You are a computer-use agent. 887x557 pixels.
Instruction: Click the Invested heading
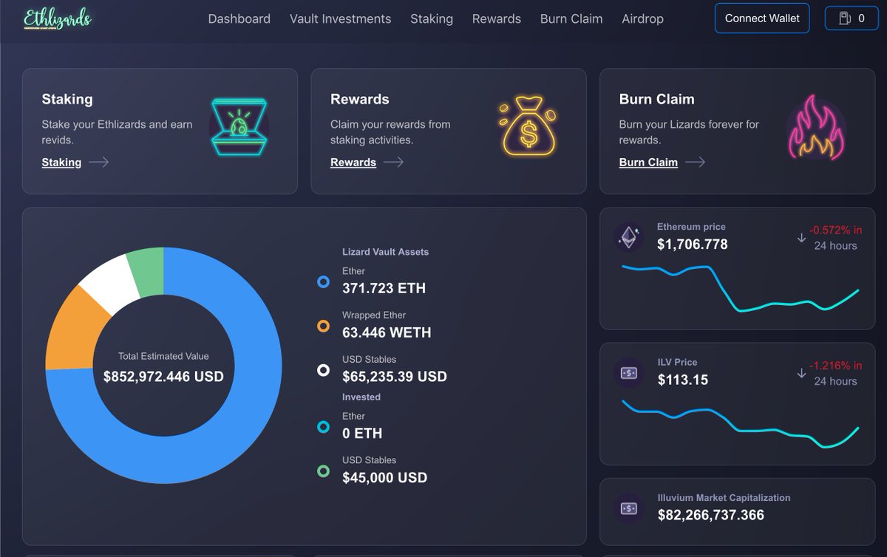tap(361, 397)
